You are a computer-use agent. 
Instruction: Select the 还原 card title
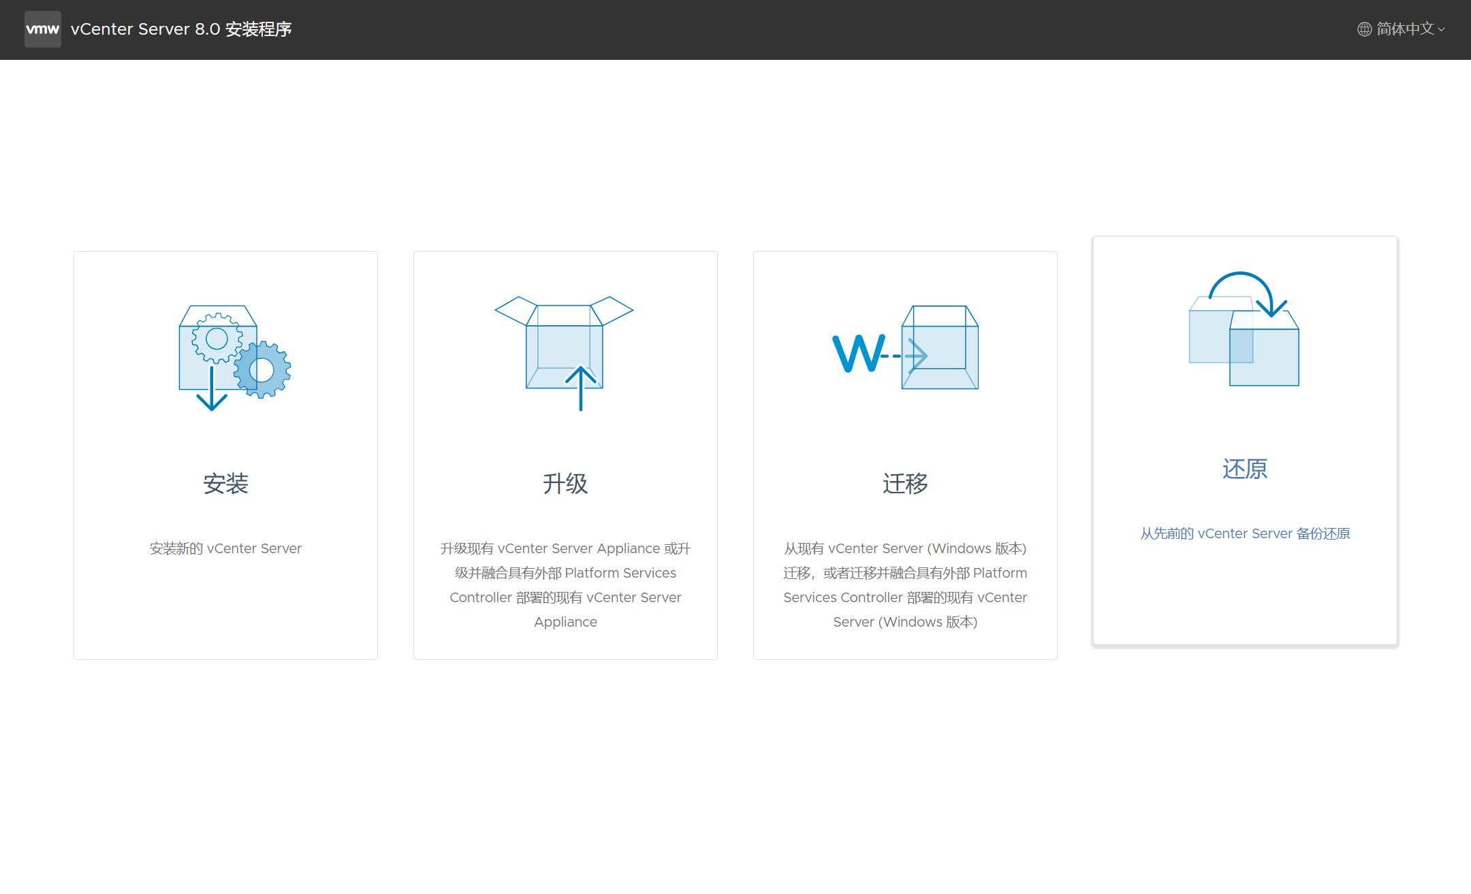coord(1245,469)
